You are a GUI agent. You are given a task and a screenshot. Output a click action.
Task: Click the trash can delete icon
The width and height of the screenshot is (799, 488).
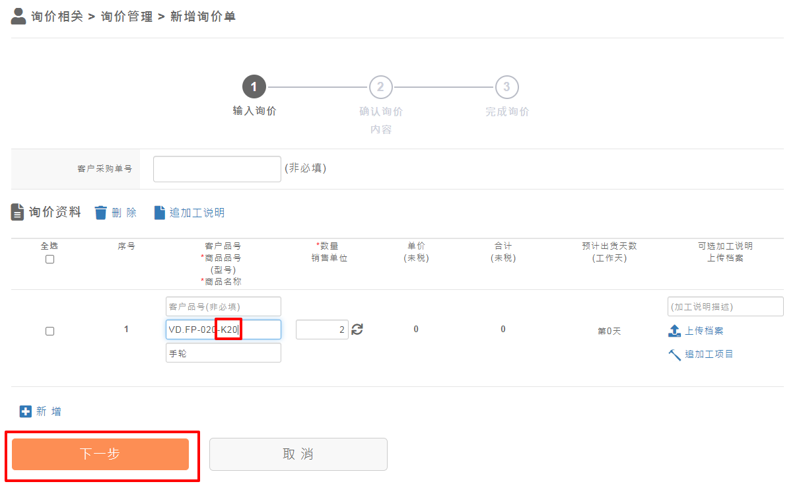pos(100,213)
